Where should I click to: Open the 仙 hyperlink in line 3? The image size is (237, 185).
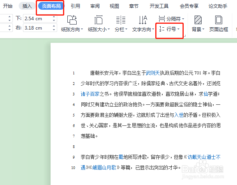206,94
